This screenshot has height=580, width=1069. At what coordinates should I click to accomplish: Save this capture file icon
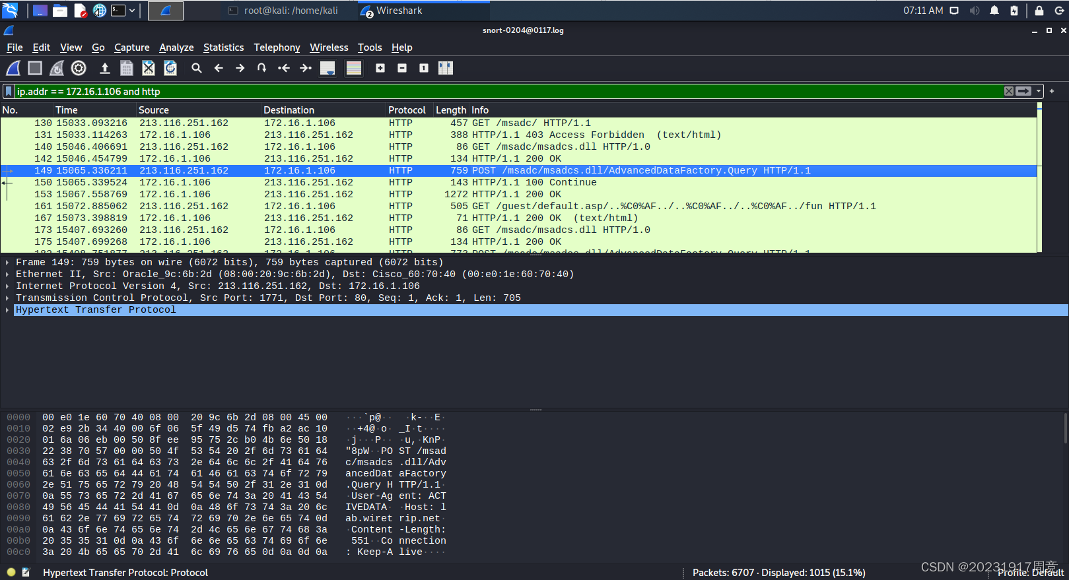click(x=127, y=68)
